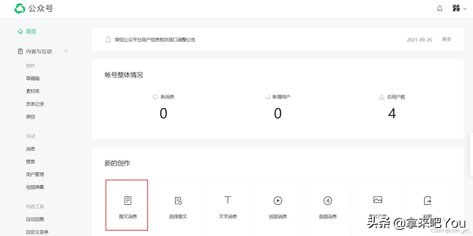The width and height of the screenshot is (473, 236).
Task: Click the notification bell icon
Action: click(440, 8)
